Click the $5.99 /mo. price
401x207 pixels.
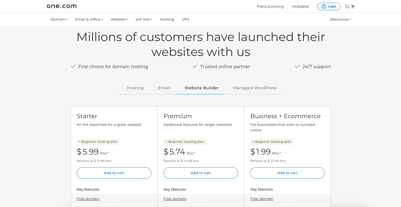[93, 152]
